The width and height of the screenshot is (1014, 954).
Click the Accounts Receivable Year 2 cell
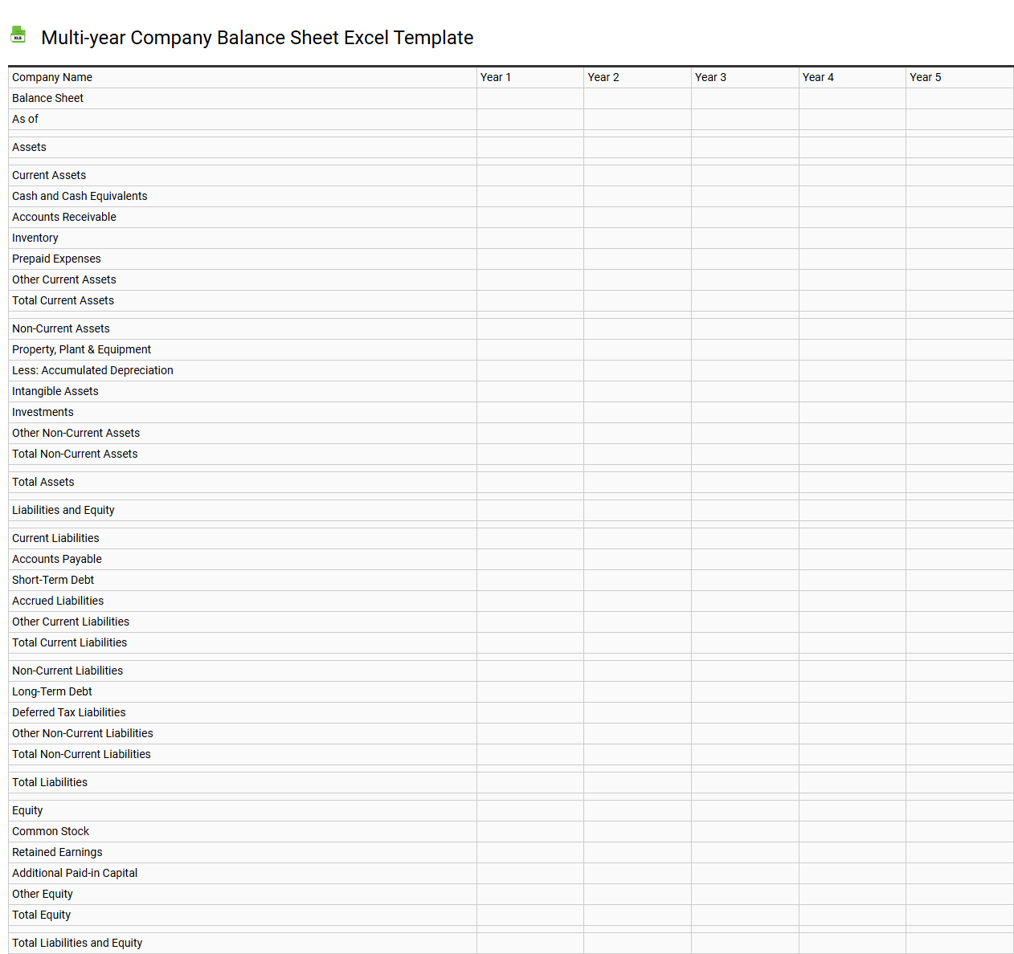coord(637,217)
